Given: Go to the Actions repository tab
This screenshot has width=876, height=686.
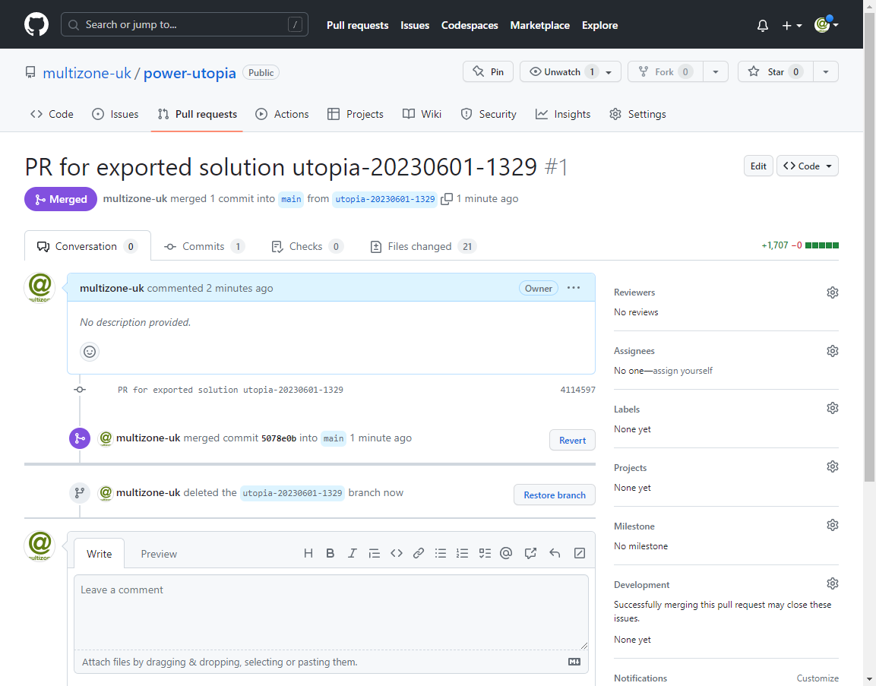Looking at the screenshot, I should pos(282,114).
